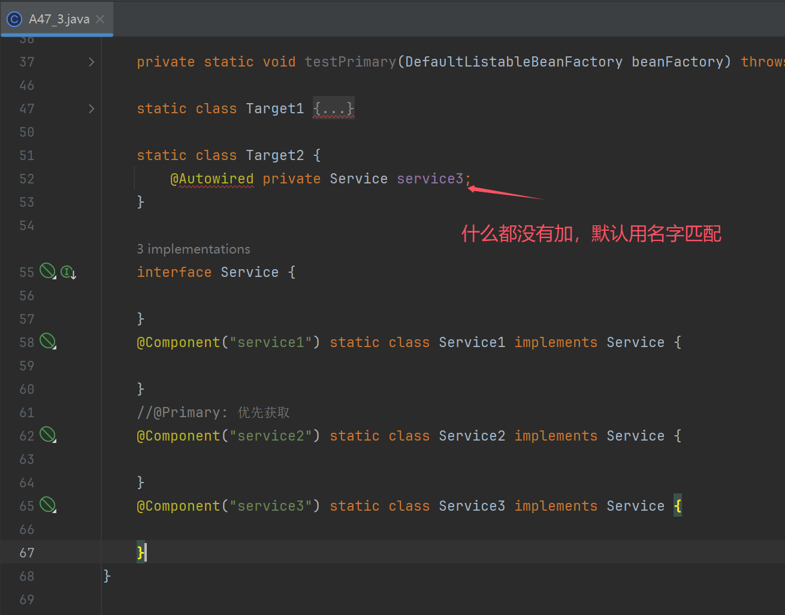Click the Service1 class name
The height and width of the screenshot is (615, 785).
pos(472,342)
